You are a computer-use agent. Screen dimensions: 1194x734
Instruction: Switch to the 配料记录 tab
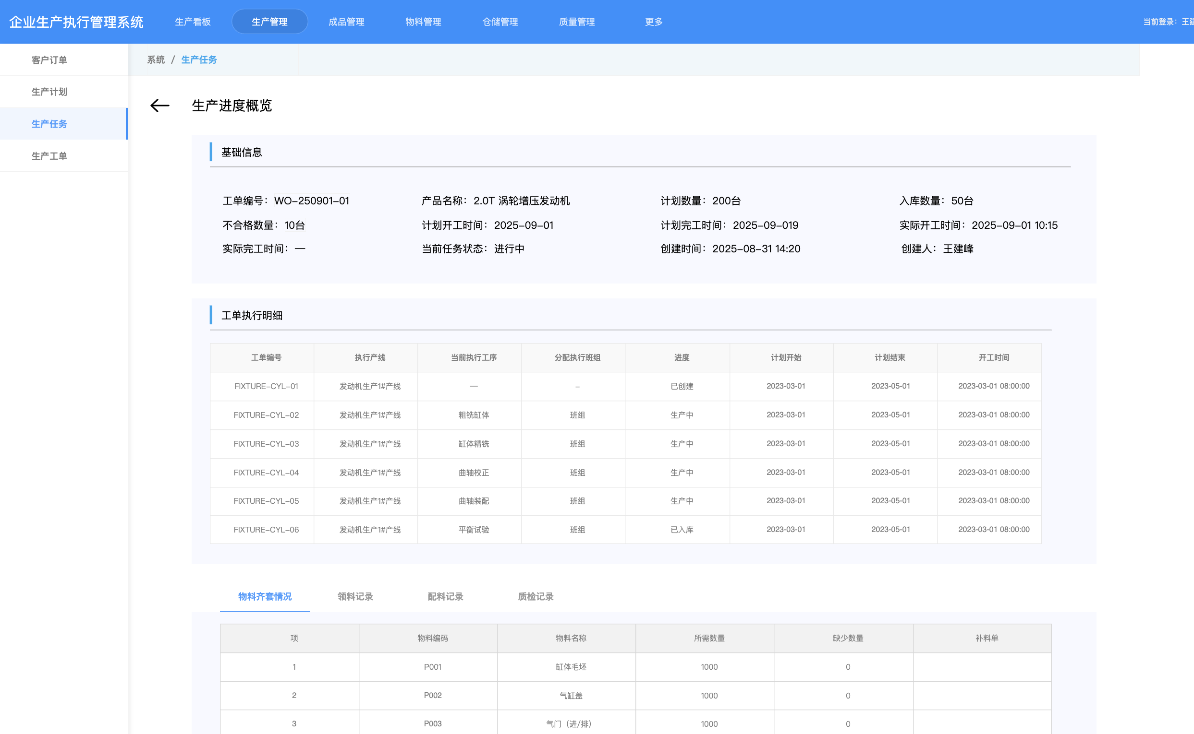(446, 597)
